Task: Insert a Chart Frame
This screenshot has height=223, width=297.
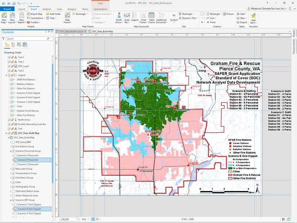Action: 143,18
